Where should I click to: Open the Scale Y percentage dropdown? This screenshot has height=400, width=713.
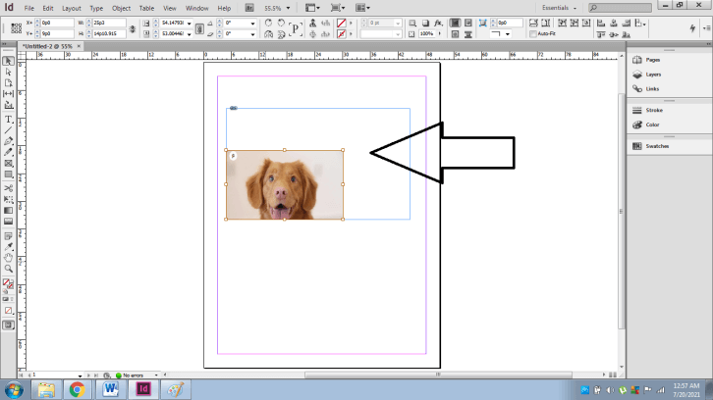[190, 34]
